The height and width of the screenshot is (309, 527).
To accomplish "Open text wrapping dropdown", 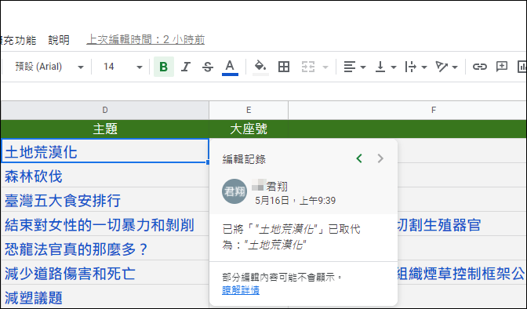I will (x=416, y=67).
